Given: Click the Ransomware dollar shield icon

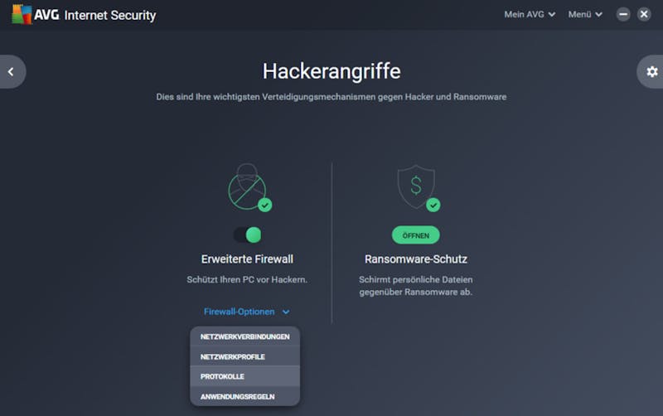Looking at the screenshot, I should [416, 186].
